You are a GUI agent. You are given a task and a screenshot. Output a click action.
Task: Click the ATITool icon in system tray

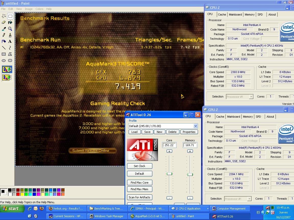(268, 208)
